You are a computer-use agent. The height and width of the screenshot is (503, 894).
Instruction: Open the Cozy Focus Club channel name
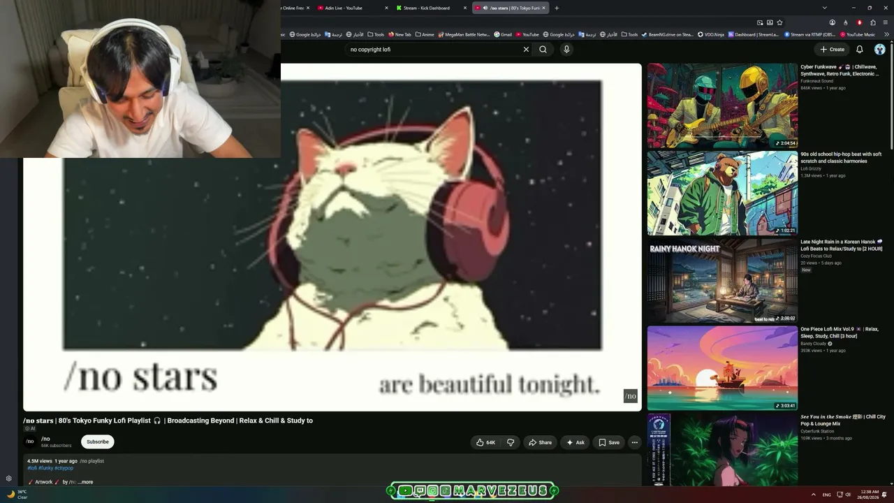816,256
